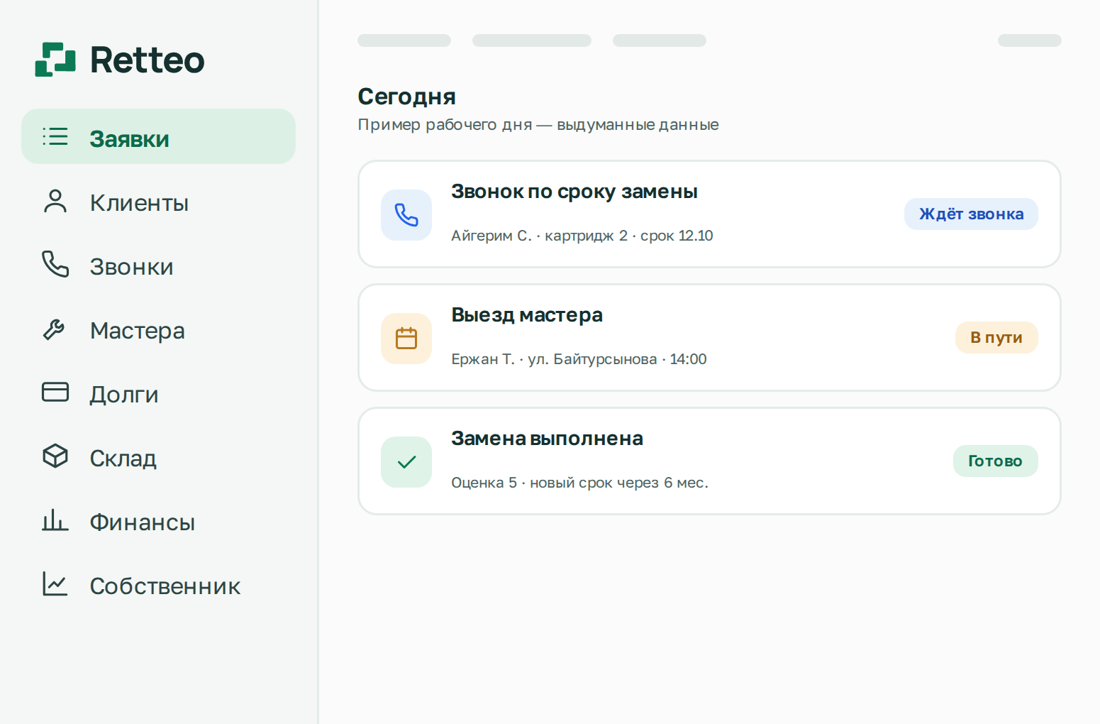
Task: Click the blue phone icon in call card
Action: pos(406,215)
